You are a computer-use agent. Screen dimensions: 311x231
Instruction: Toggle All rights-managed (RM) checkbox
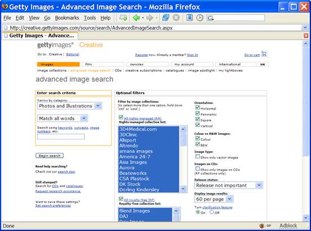coord(121,117)
